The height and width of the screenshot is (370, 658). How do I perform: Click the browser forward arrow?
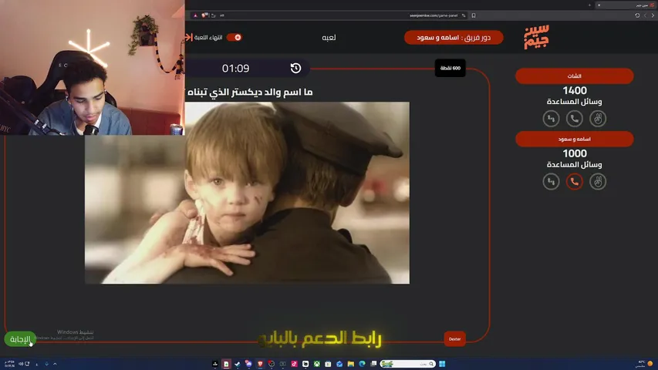tap(645, 15)
